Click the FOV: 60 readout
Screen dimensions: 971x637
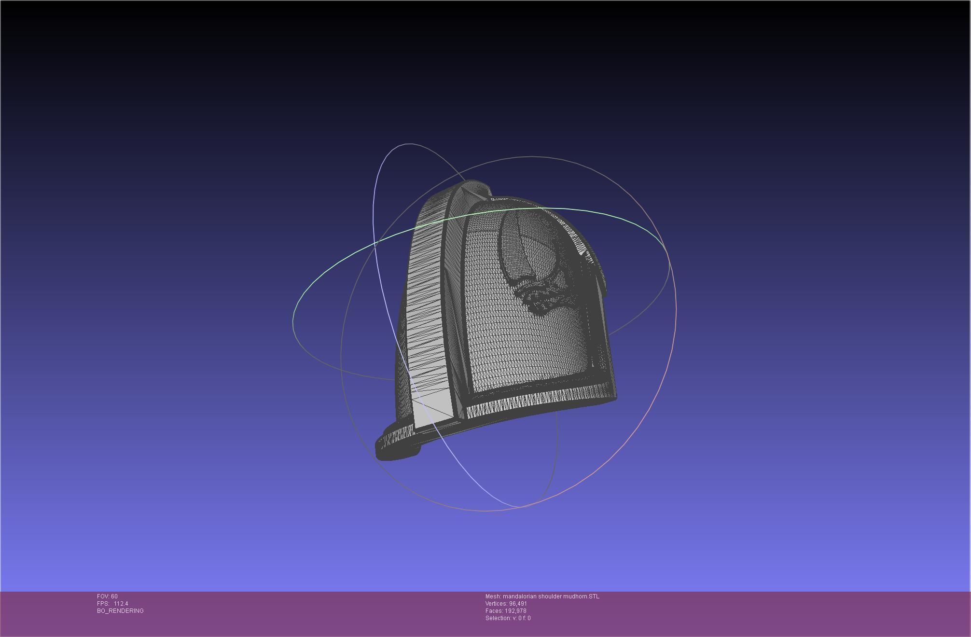click(x=107, y=596)
